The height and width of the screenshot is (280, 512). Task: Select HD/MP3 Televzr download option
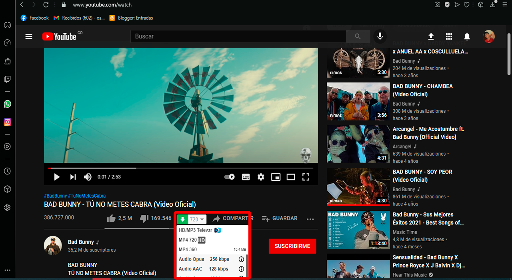point(212,230)
